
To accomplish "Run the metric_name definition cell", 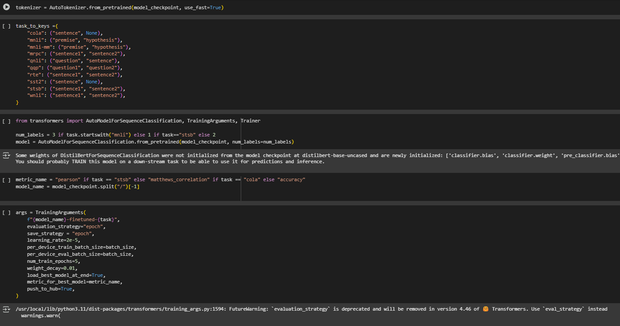I will (7, 179).
